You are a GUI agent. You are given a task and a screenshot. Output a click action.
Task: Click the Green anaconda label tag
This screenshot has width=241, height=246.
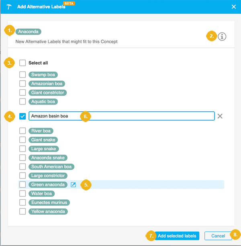tap(48, 184)
